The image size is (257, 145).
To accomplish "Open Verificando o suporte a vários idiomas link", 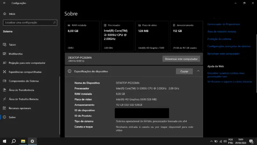I will pyautogui.click(x=229, y=82).
